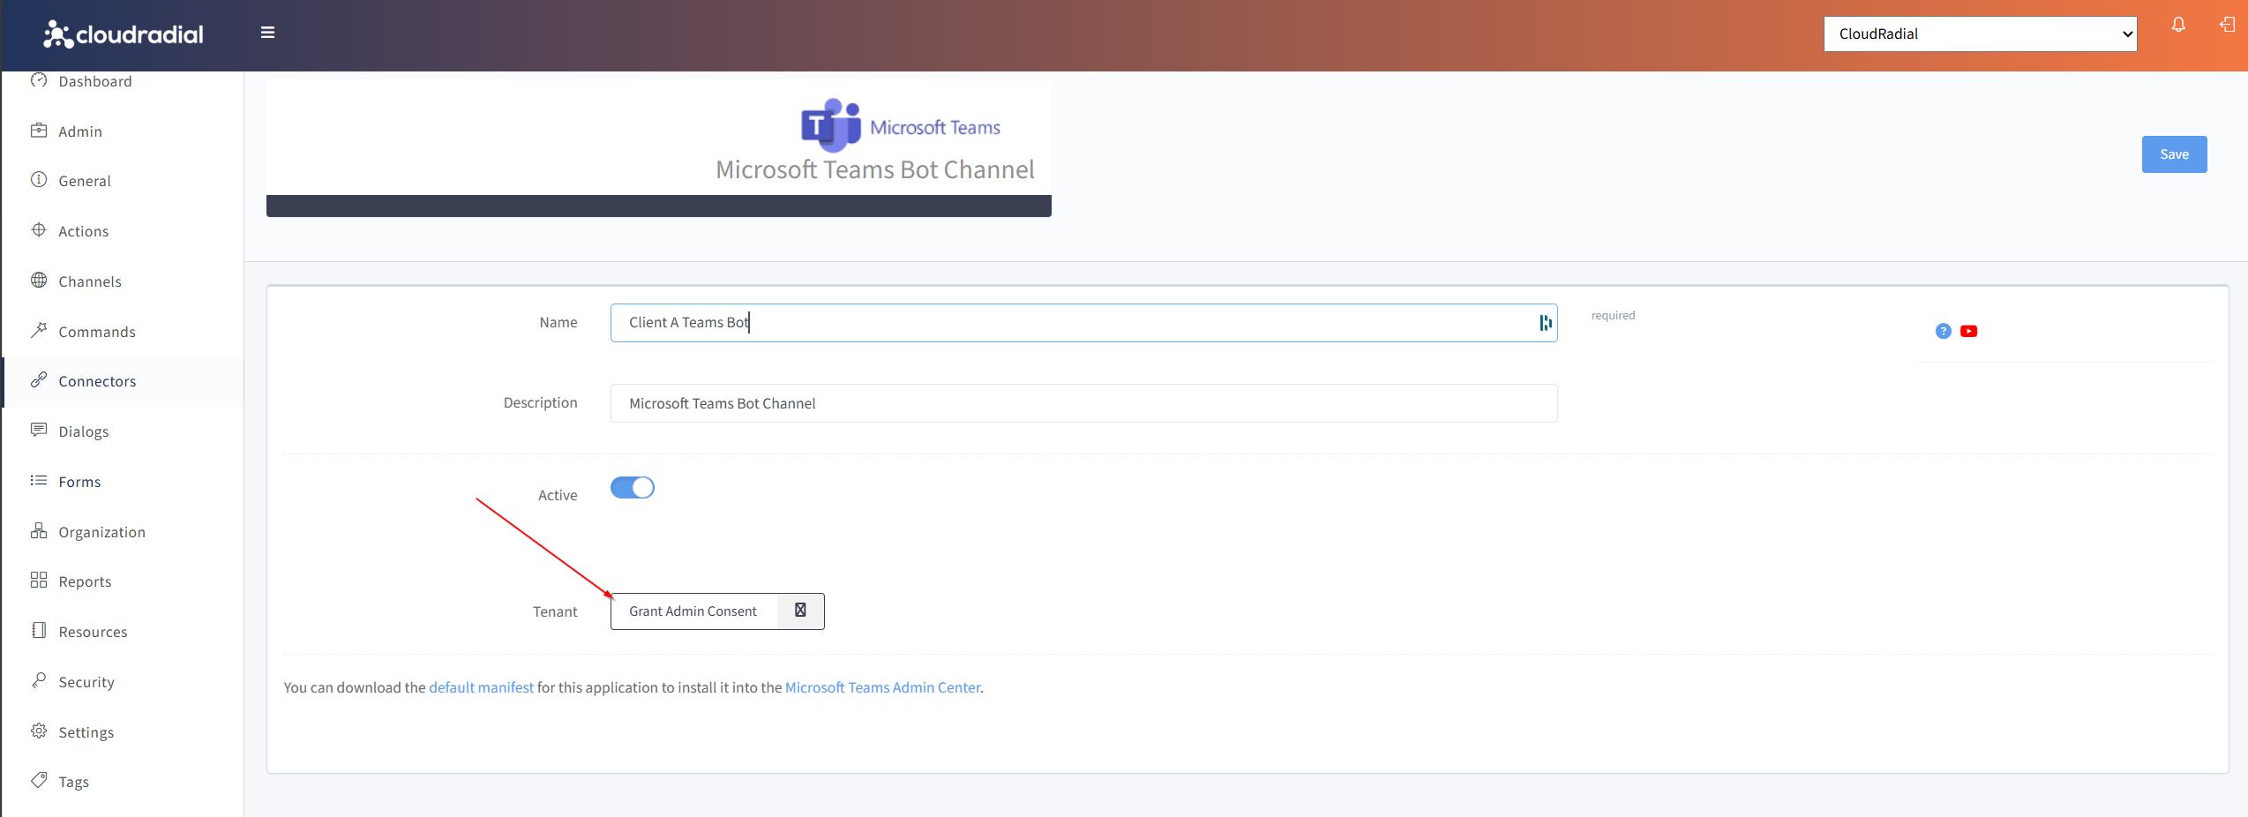This screenshot has height=817, width=2248.
Task: Select Connectors menu entry
Action: pos(97,381)
